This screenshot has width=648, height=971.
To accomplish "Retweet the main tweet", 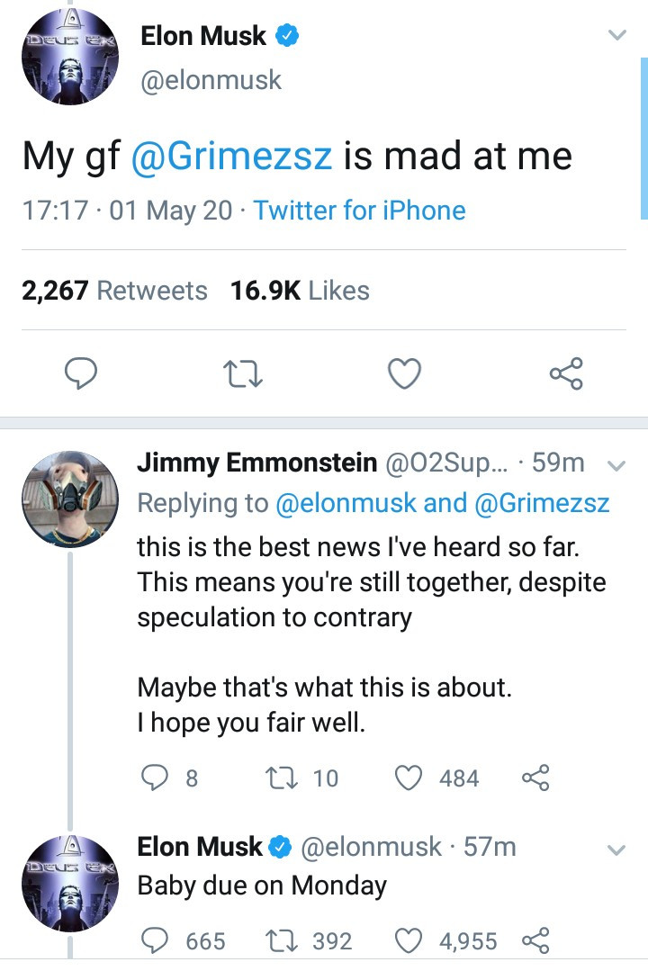I will (243, 373).
